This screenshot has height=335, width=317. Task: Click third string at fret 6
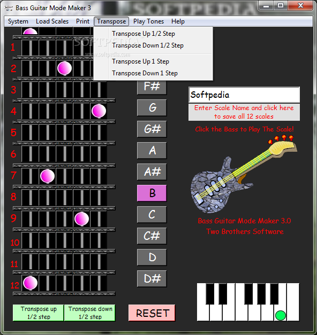click(x=64, y=155)
